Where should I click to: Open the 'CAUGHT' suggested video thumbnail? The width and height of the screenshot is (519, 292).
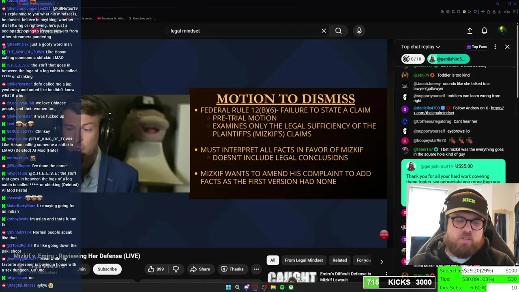(x=292, y=278)
